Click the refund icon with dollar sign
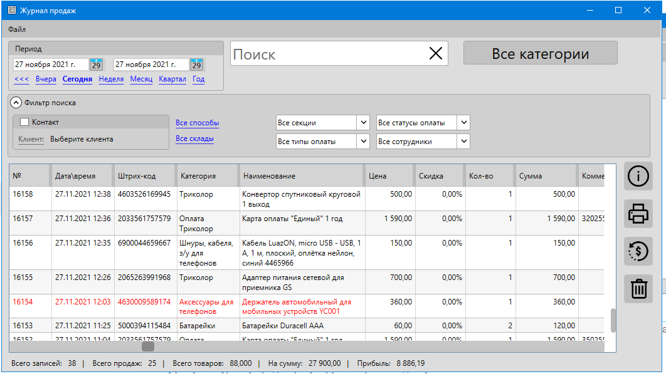Screen dimensions: 666x374 (x=638, y=252)
